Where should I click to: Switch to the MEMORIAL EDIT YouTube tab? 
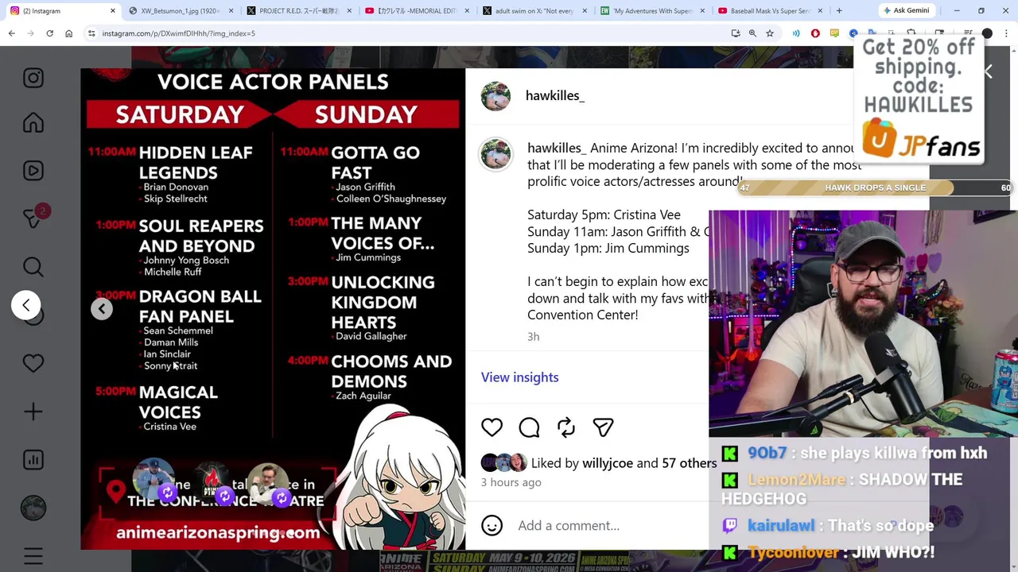[x=417, y=10]
